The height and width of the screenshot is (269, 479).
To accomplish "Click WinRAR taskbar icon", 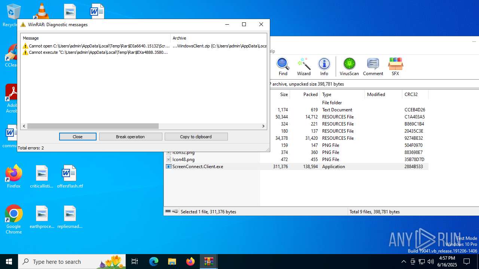I will (x=208, y=262).
